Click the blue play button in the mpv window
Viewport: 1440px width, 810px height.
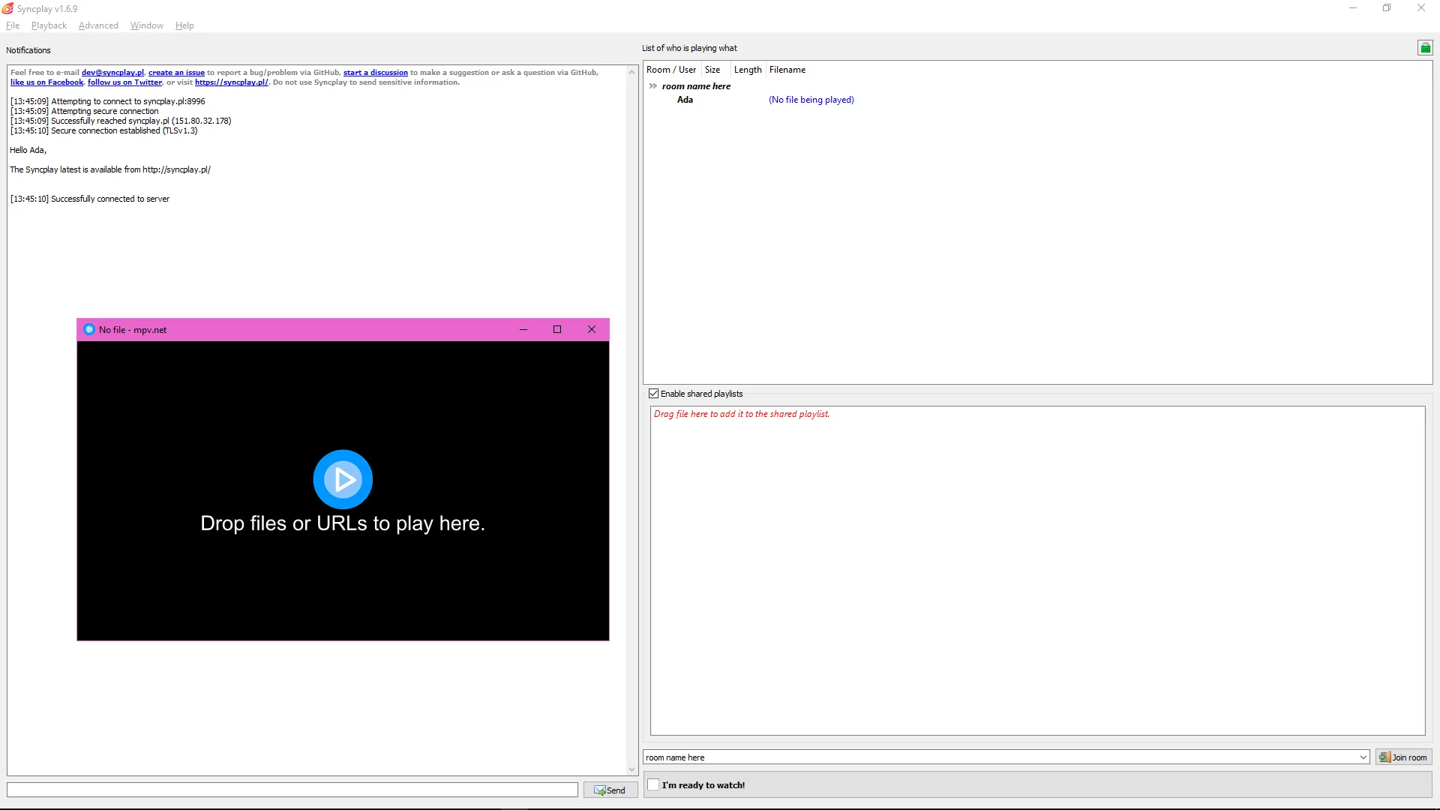tap(343, 479)
